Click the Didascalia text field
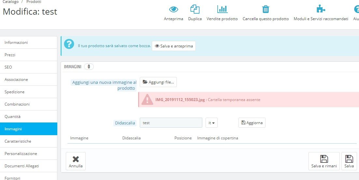This screenshot has height=180, width=359. [171, 123]
